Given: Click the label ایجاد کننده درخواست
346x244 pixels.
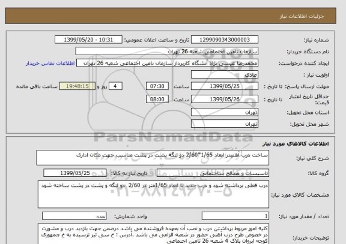Looking at the screenshot, I should tap(303, 64).
